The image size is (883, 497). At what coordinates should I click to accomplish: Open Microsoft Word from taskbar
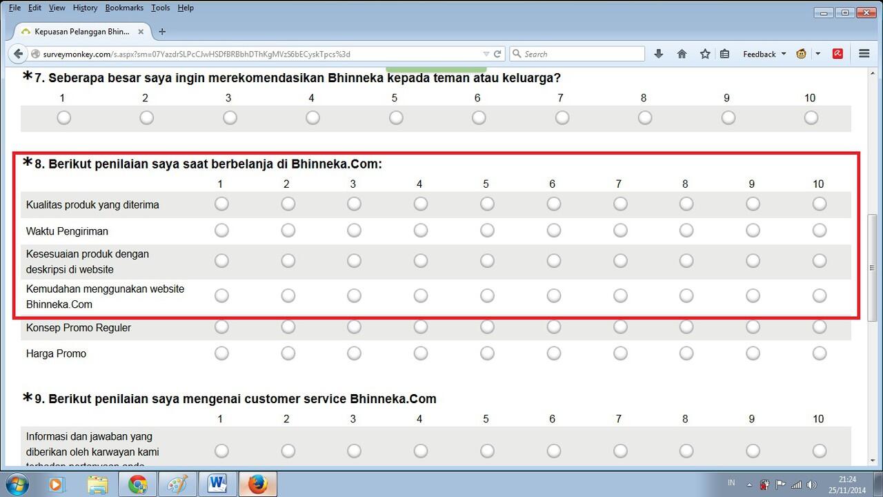(x=217, y=485)
